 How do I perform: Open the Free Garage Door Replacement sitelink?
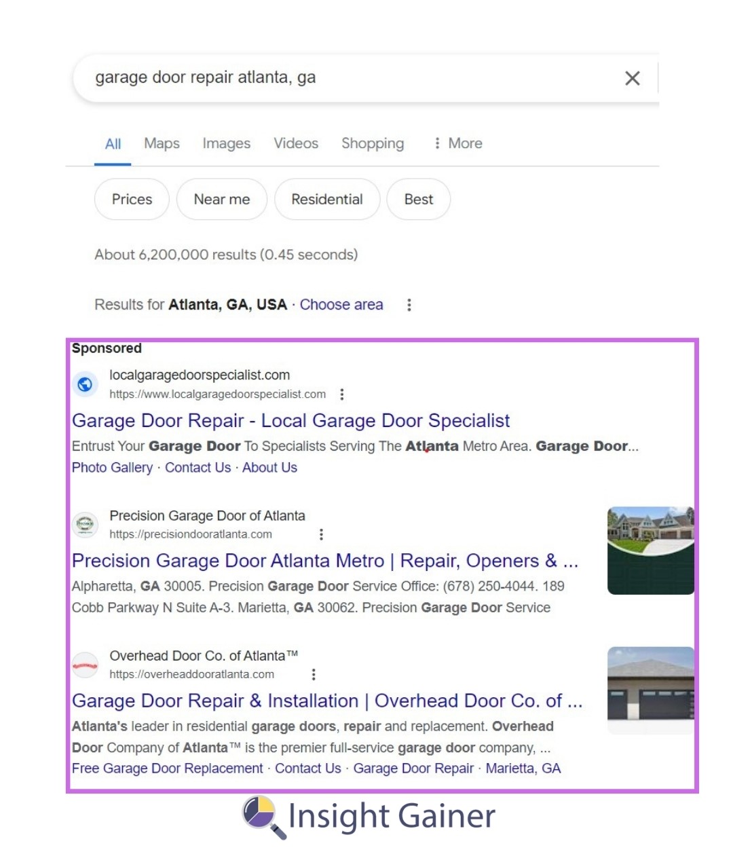(x=167, y=768)
